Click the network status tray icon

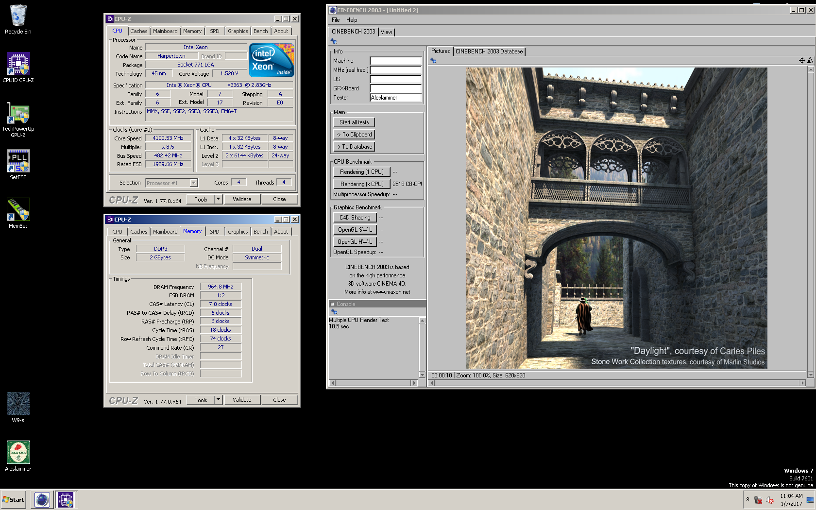coord(758,500)
